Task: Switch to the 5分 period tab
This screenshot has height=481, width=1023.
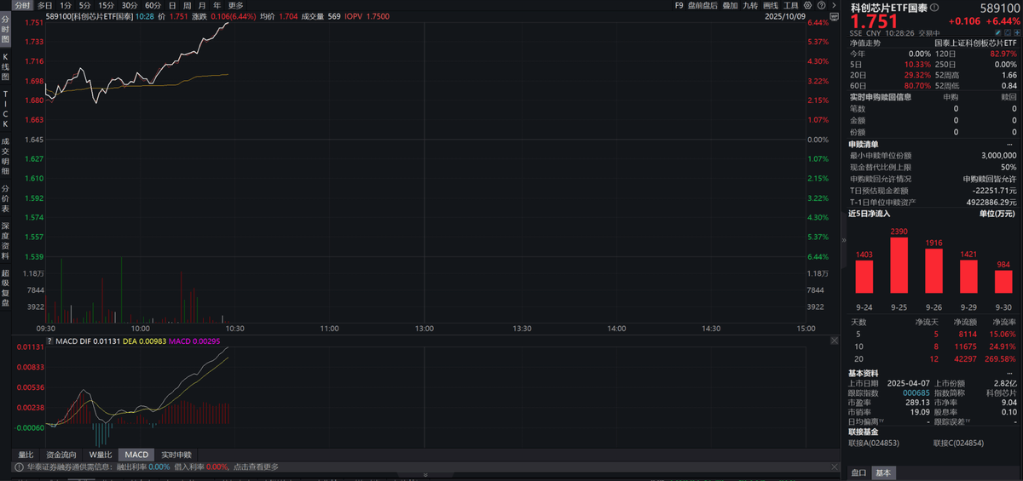Action: pyautogui.click(x=84, y=5)
